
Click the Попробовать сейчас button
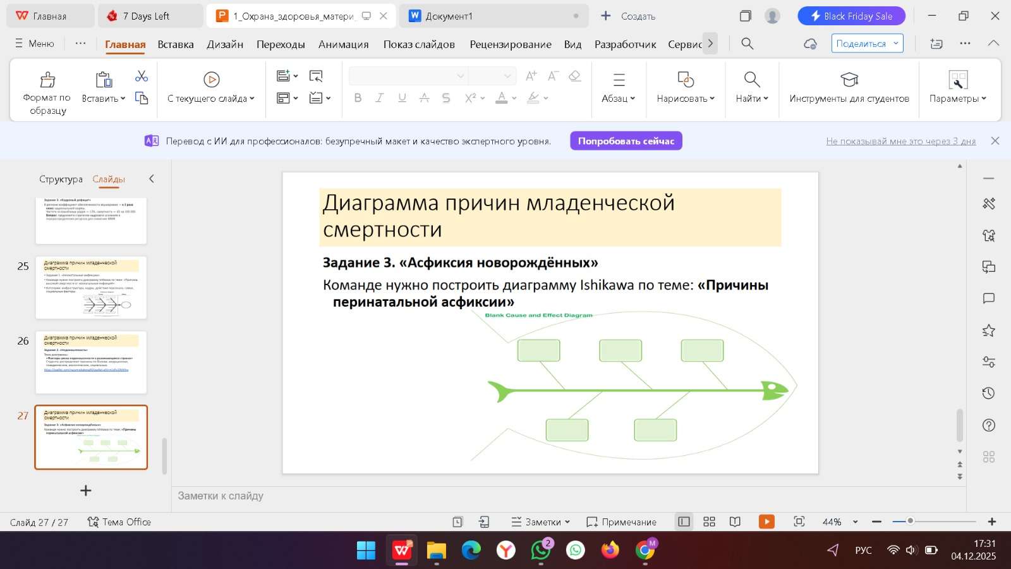(626, 141)
